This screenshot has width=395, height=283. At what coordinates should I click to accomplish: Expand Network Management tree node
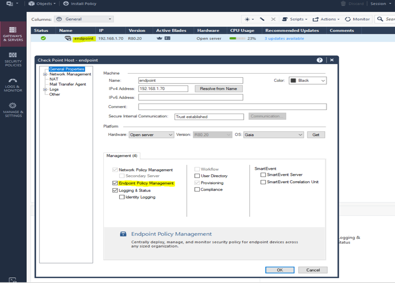pyautogui.click(x=45, y=74)
